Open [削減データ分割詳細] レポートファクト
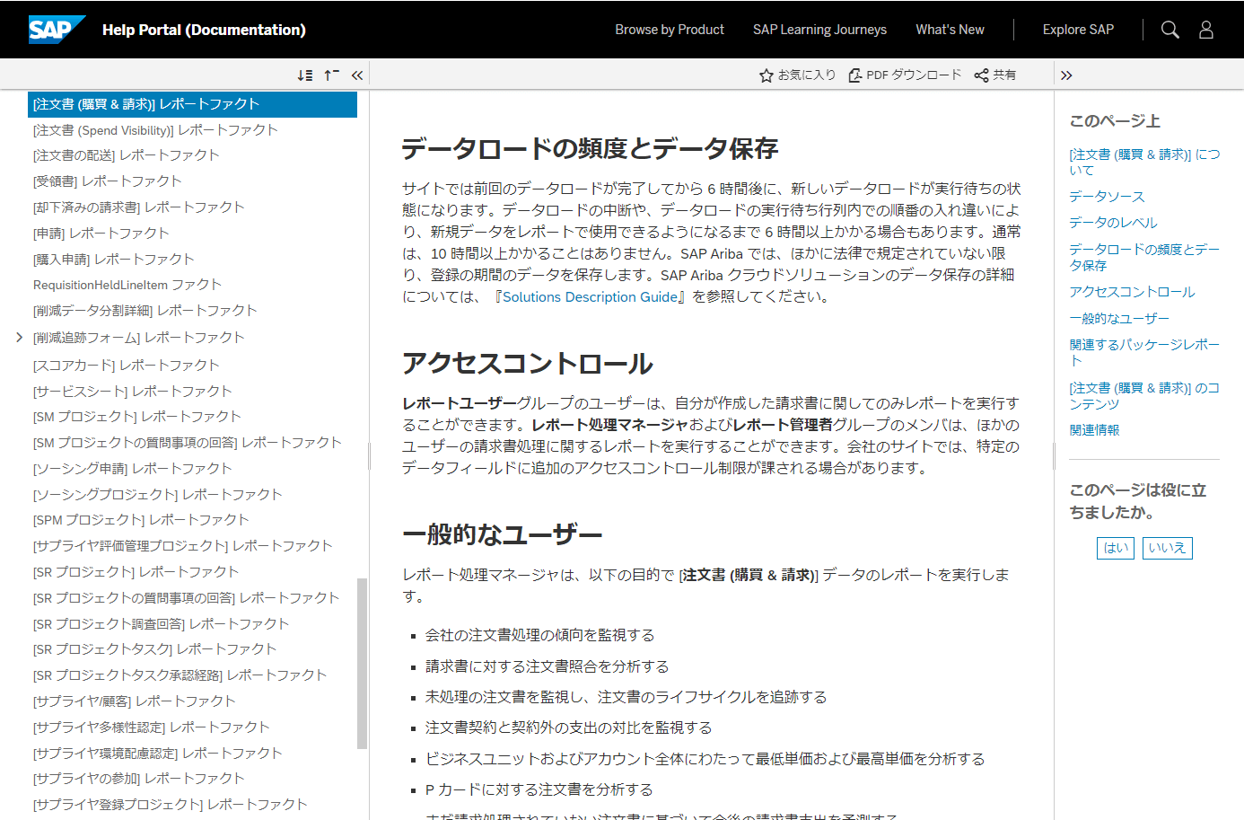1244x820 pixels. click(145, 311)
